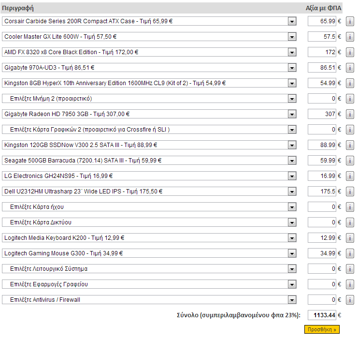Open the LG Electronics GH24NS95 dropdown
This screenshot has height=339, width=358.
(149, 176)
